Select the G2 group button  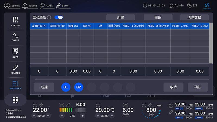tap(79, 87)
